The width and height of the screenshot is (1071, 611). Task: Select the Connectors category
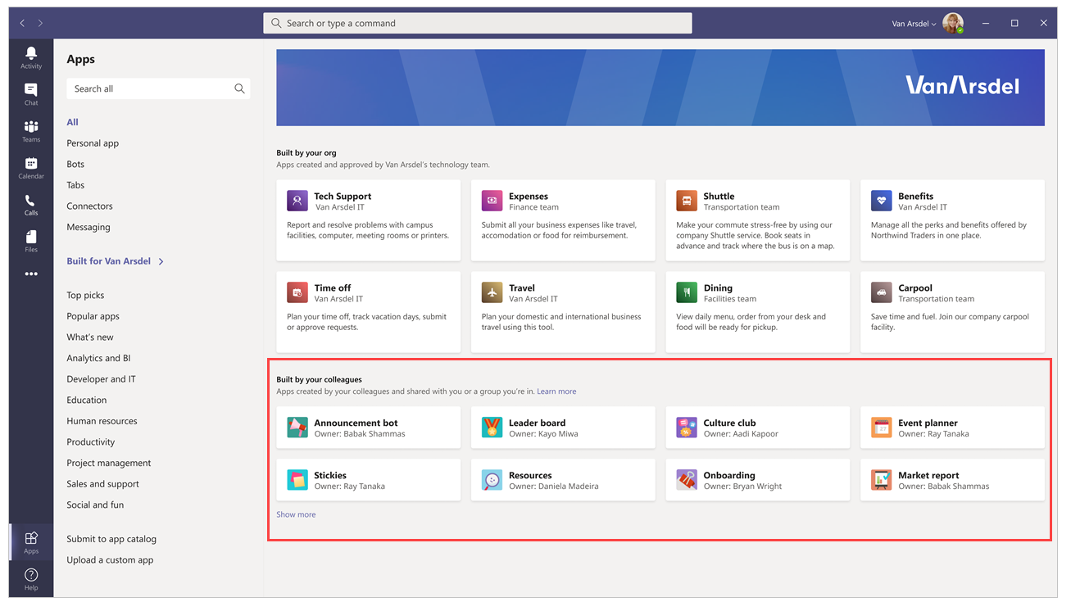pos(89,206)
